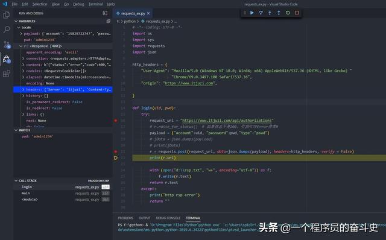Click the collapse all icon in Variables header
Viewport: 386px width, 240px height.
coord(109,22)
